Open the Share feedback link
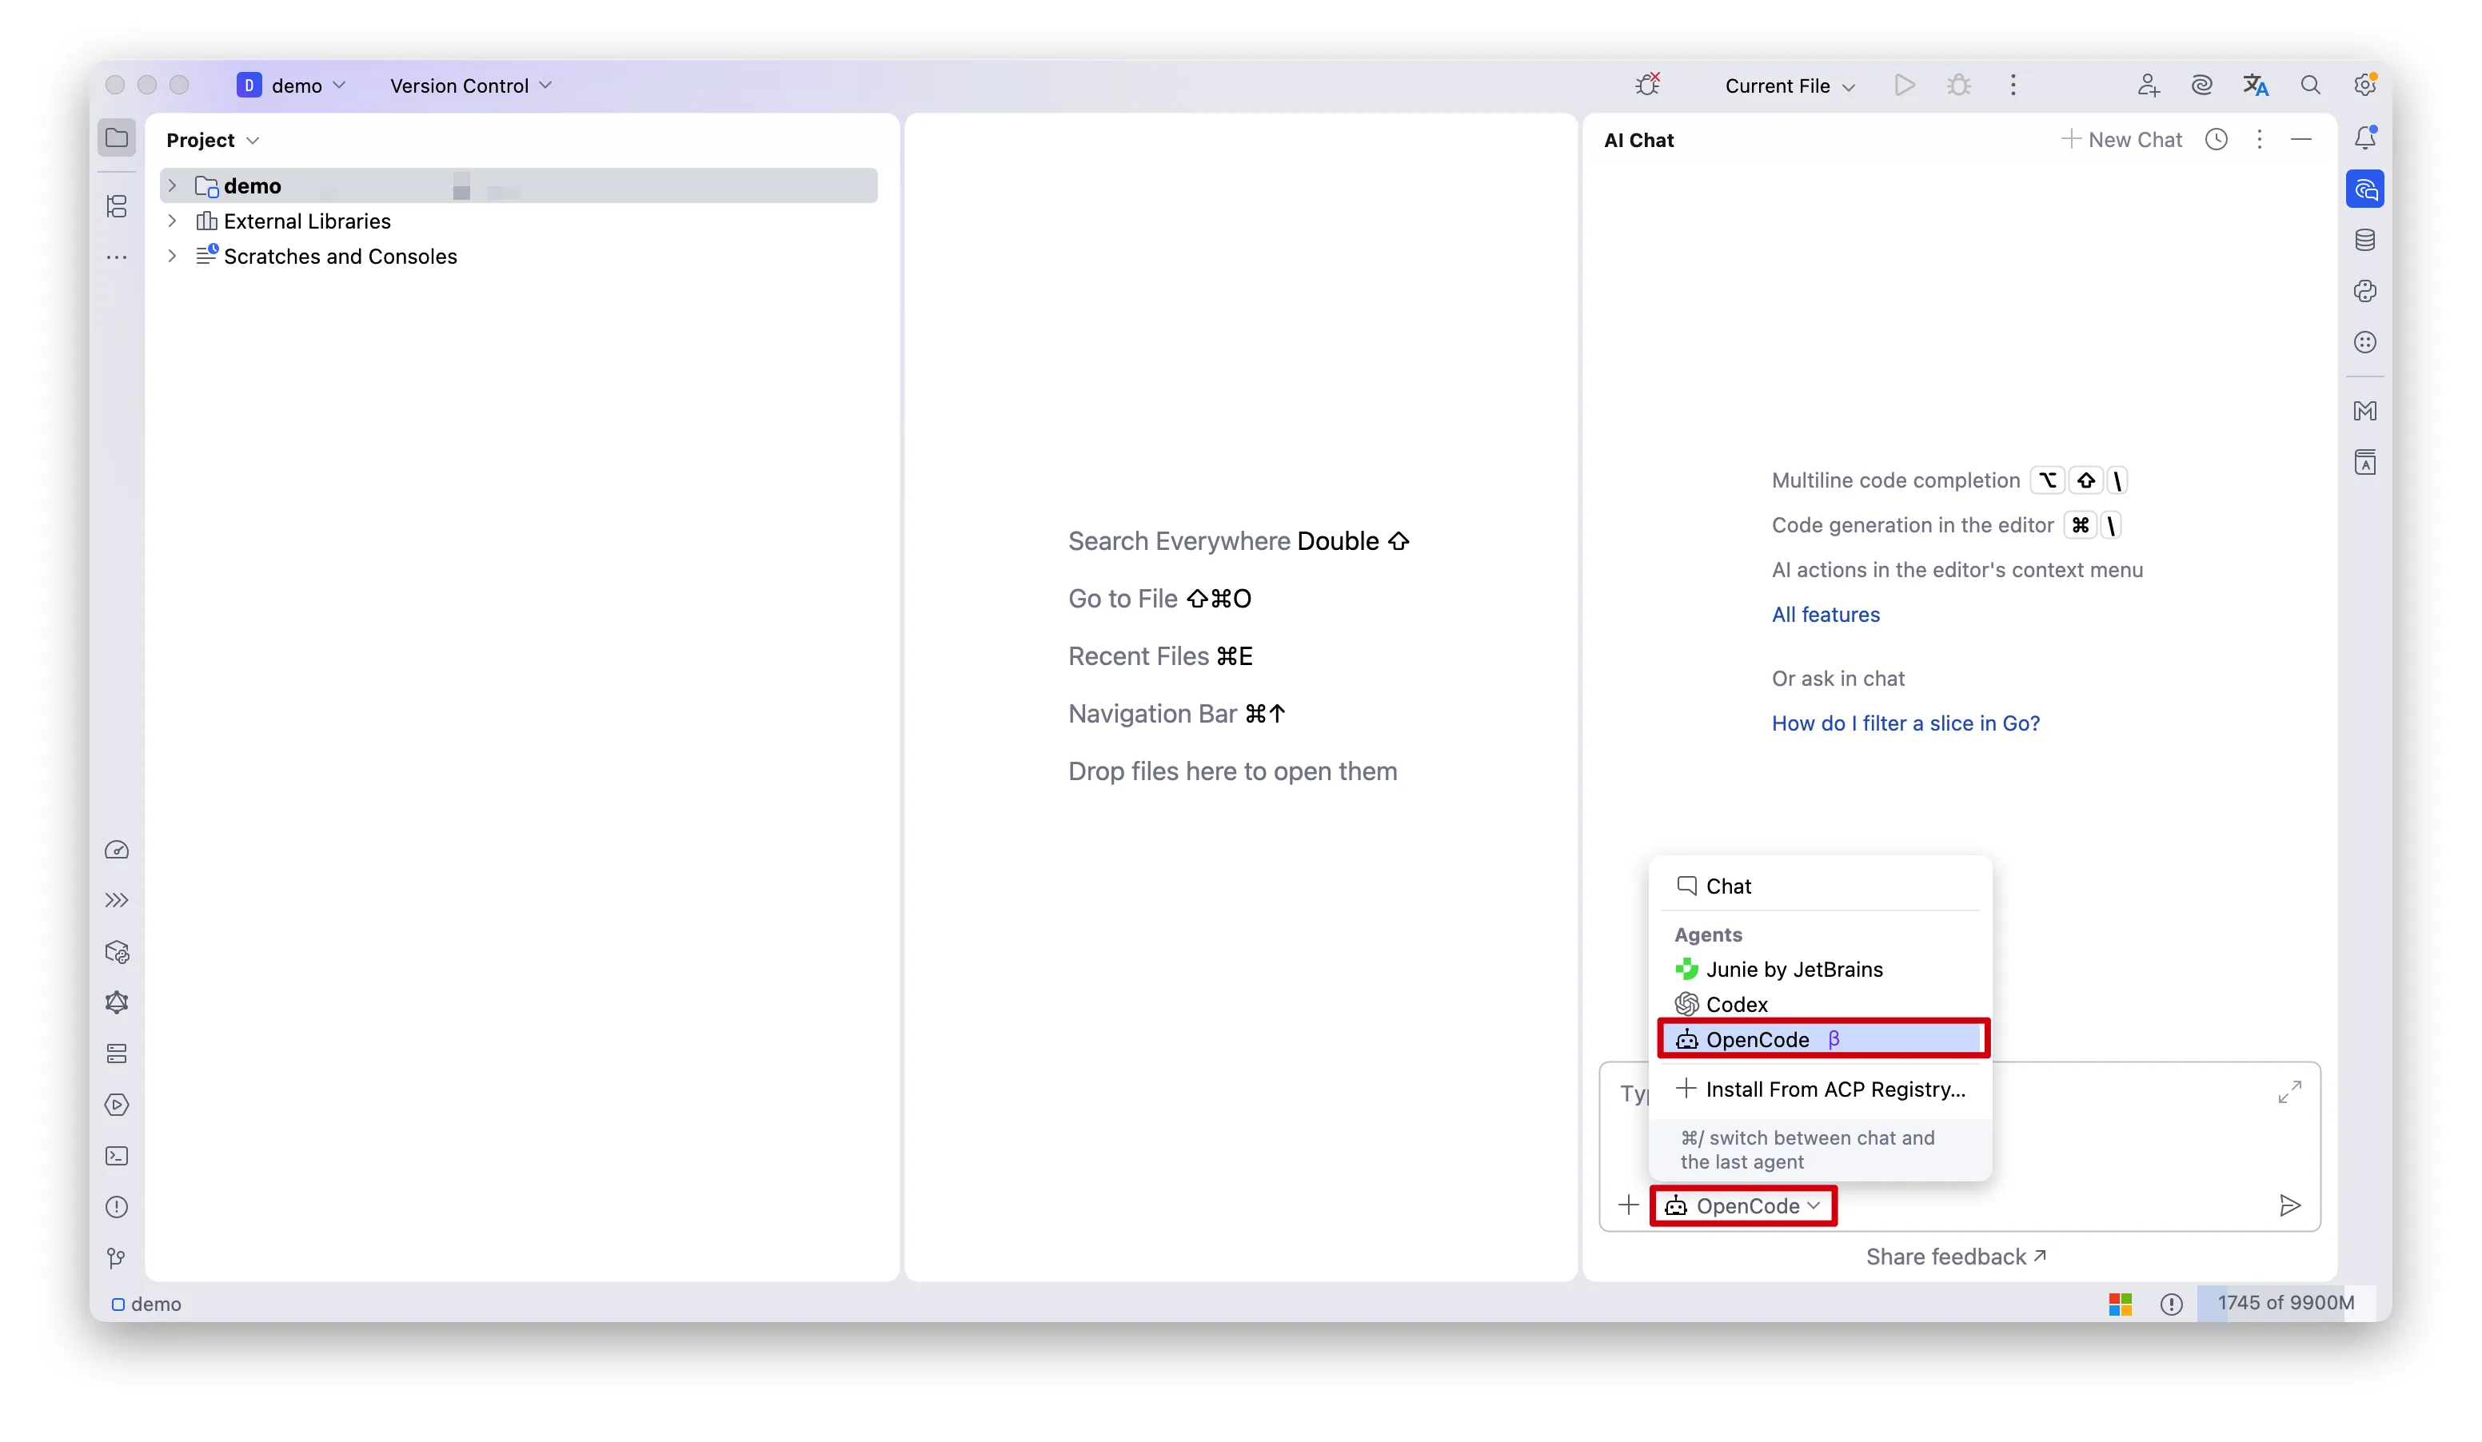Image resolution: width=2482 pixels, height=1442 pixels. click(1956, 1257)
